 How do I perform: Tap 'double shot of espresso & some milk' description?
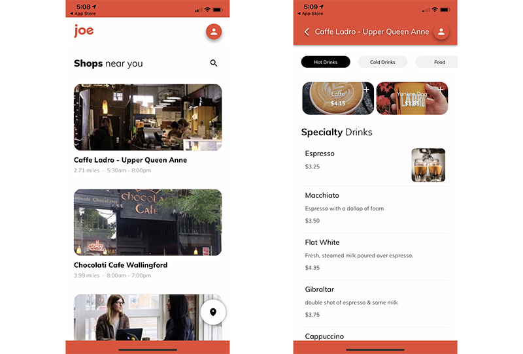click(351, 302)
